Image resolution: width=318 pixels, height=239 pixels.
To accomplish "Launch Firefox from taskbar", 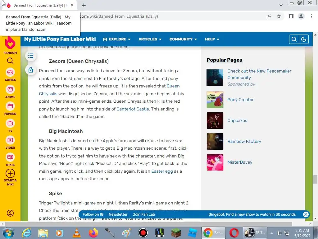I will [93, 233].
